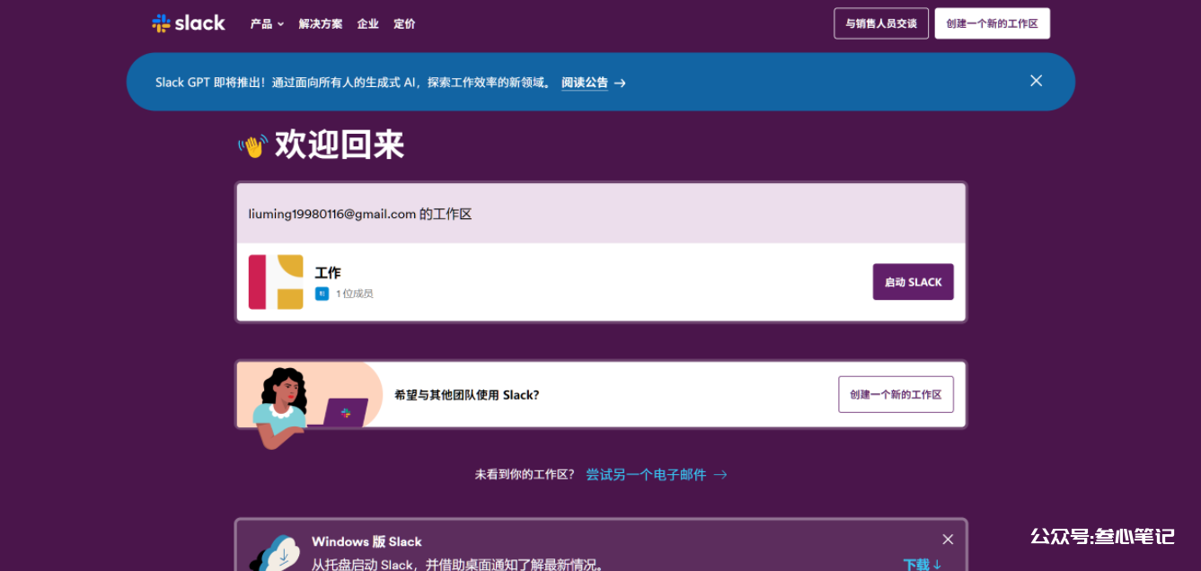Click the 1 位成员 text
This screenshot has width=1201, height=571.
pos(355,294)
